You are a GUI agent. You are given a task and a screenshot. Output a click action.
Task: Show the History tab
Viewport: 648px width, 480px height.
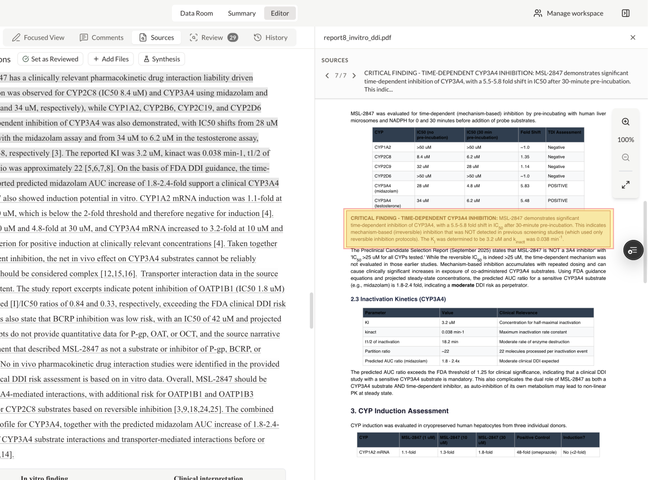coord(271,37)
